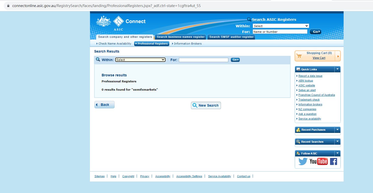The image size is (373, 193).
Task: Click the lock icon in address bar
Action: [8, 6]
